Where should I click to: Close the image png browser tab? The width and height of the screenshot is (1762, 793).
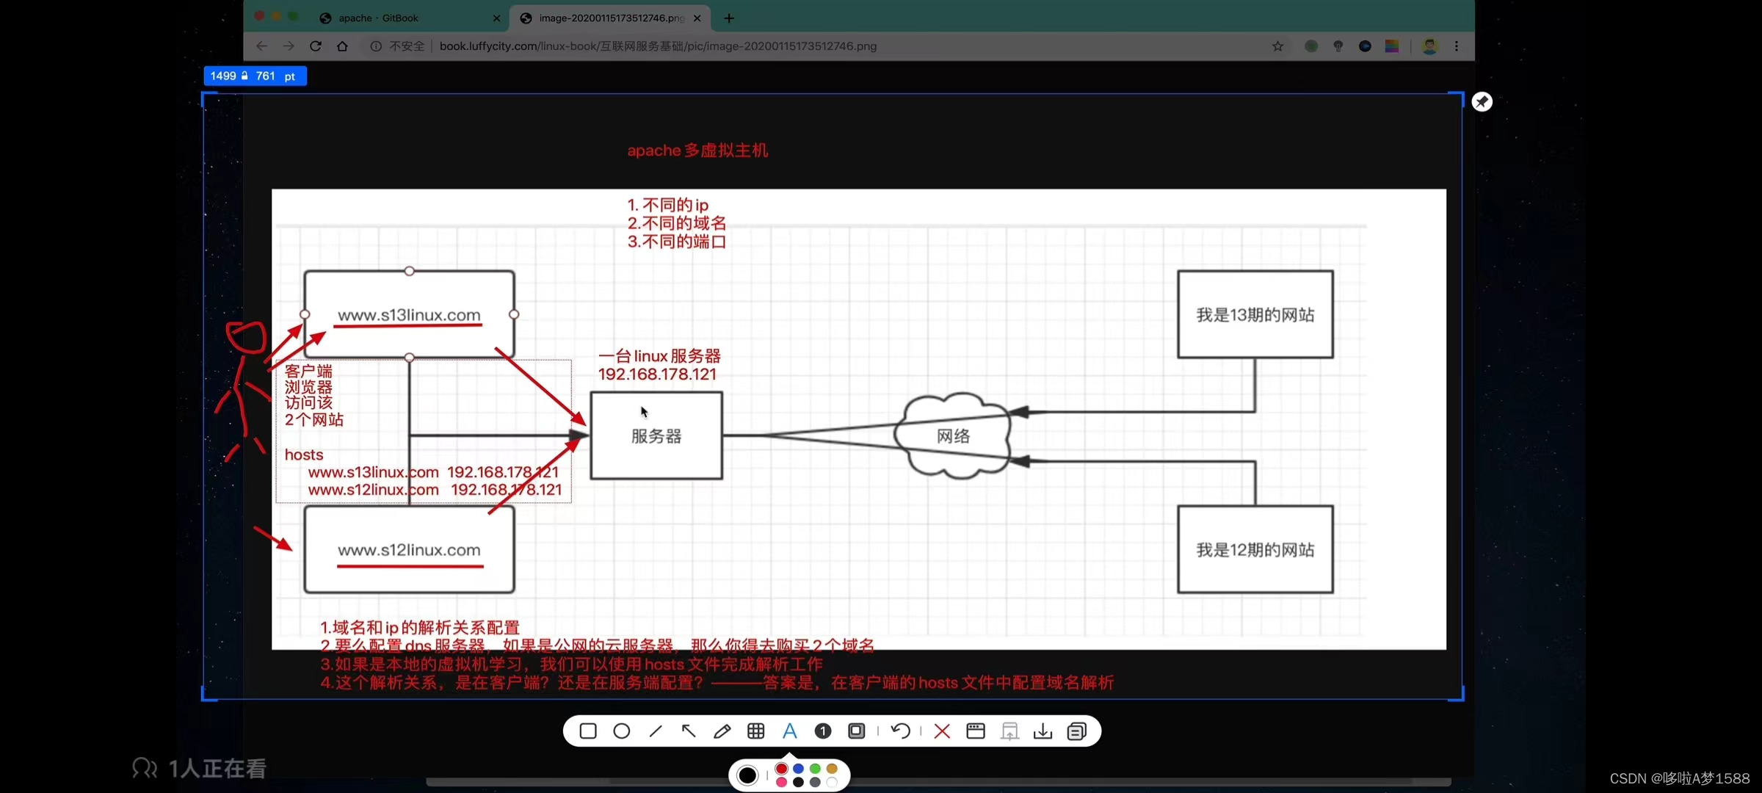click(x=697, y=18)
